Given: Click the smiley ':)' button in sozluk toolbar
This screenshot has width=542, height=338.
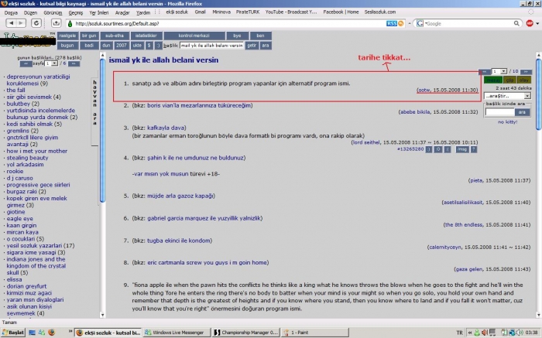Looking at the screenshot, I should pyautogui.click(x=158, y=46).
